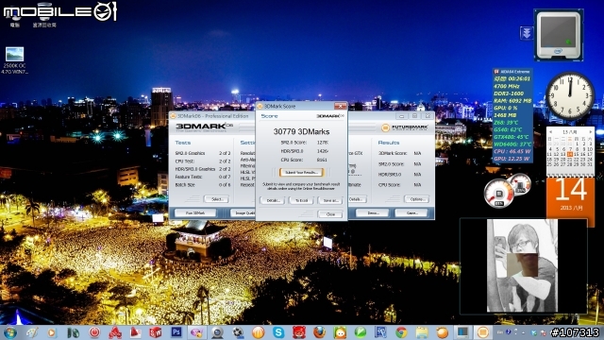The image size is (604, 340).
Task: Click the double-arrow button beside Intel gadget
Action: pyautogui.click(x=527, y=33)
